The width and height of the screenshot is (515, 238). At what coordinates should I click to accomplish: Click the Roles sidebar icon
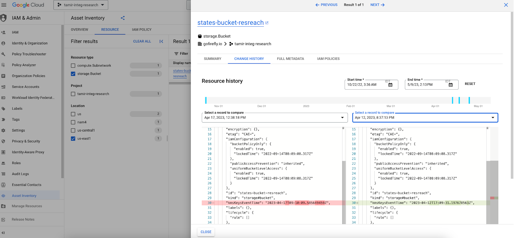coord(3,163)
